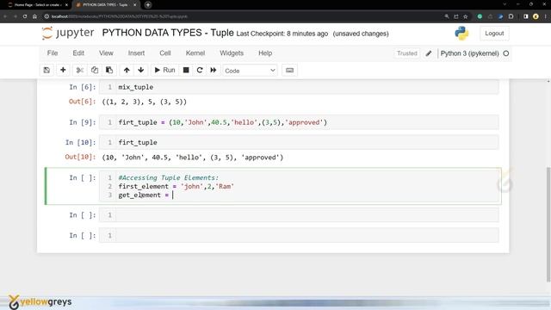This screenshot has height=310, width=551.
Task: Click the browser back arrow
Action: [x=5, y=16]
